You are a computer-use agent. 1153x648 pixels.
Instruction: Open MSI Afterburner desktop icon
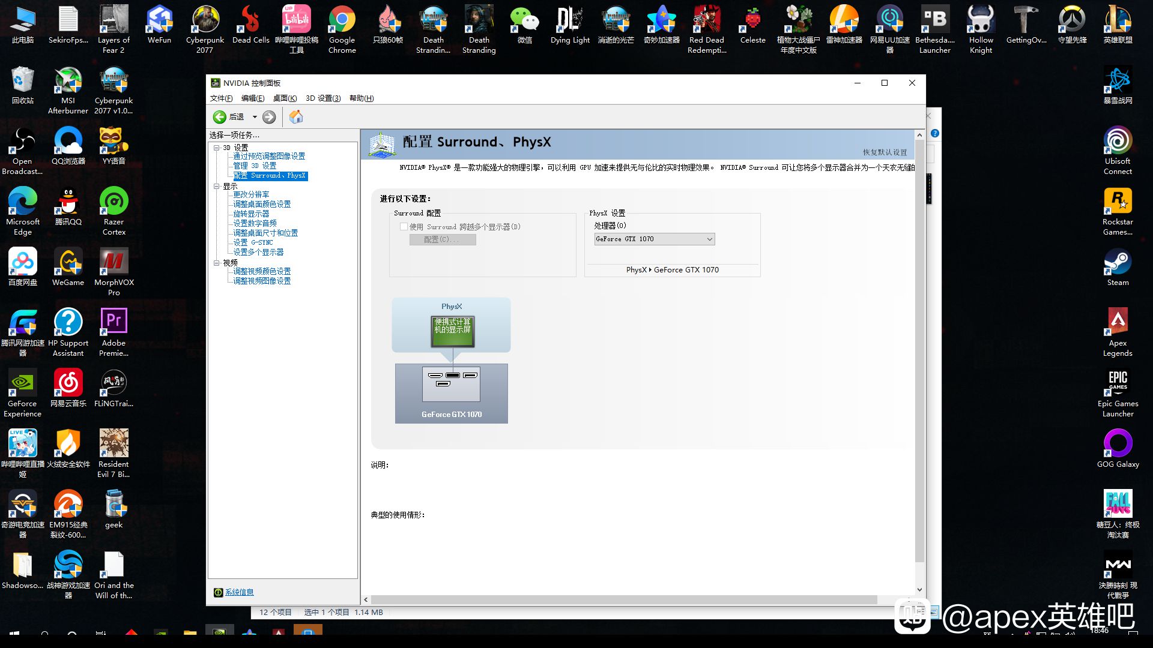pos(68,90)
